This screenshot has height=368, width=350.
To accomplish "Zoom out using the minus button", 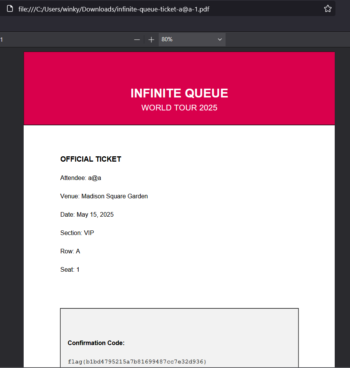I will (x=137, y=40).
